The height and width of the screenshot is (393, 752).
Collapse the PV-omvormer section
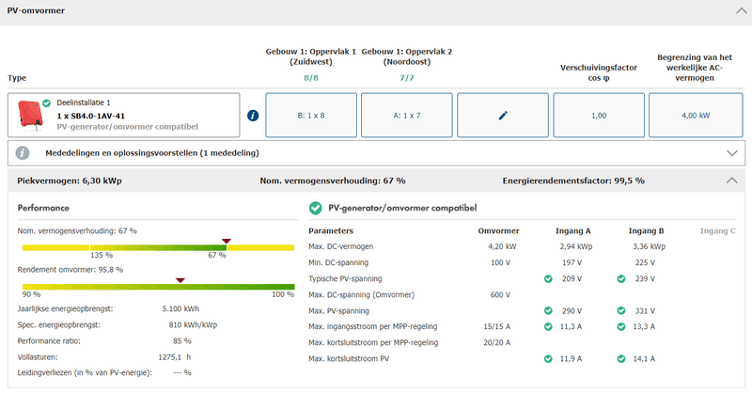pyautogui.click(x=733, y=11)
